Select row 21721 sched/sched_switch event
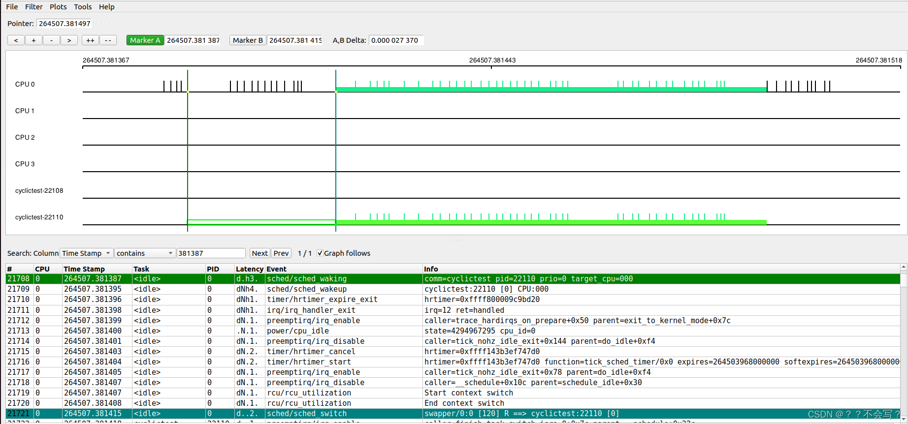Image resolution: width=908 pixels, height=424 pixels. point(453,414)
